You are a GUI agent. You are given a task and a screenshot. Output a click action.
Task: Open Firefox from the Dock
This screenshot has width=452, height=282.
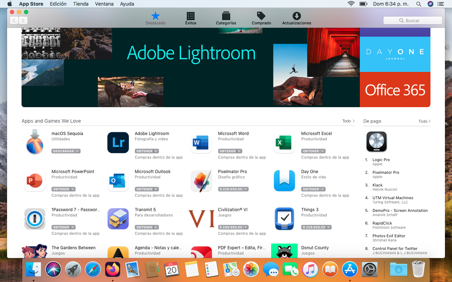(113, 270)
